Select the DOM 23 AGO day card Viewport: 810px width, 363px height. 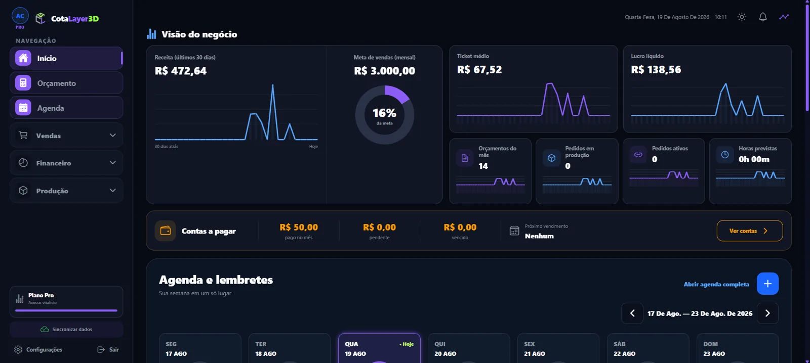point(738,348)
